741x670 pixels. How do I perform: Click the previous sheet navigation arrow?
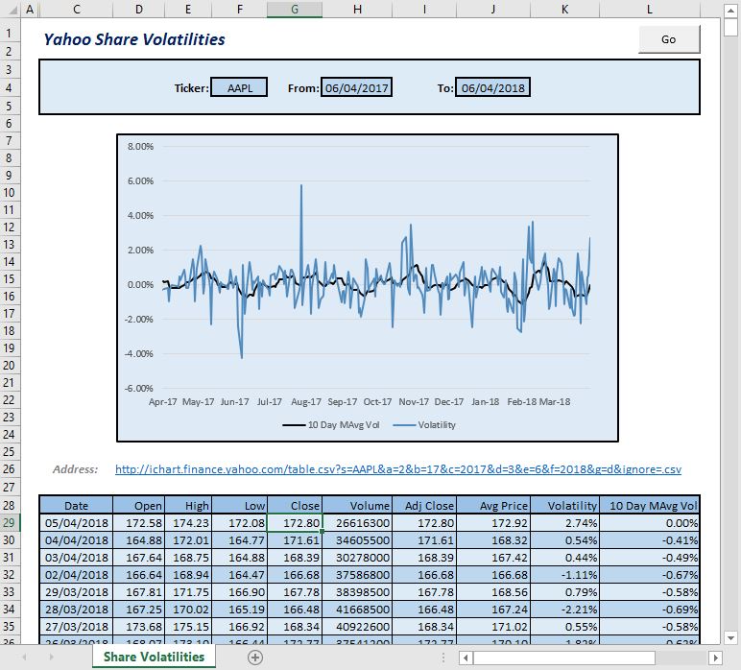point(24,657)
